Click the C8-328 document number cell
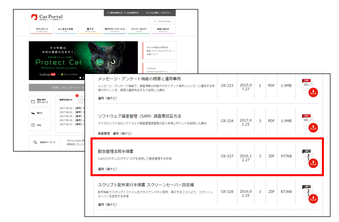 coord(227,191)
